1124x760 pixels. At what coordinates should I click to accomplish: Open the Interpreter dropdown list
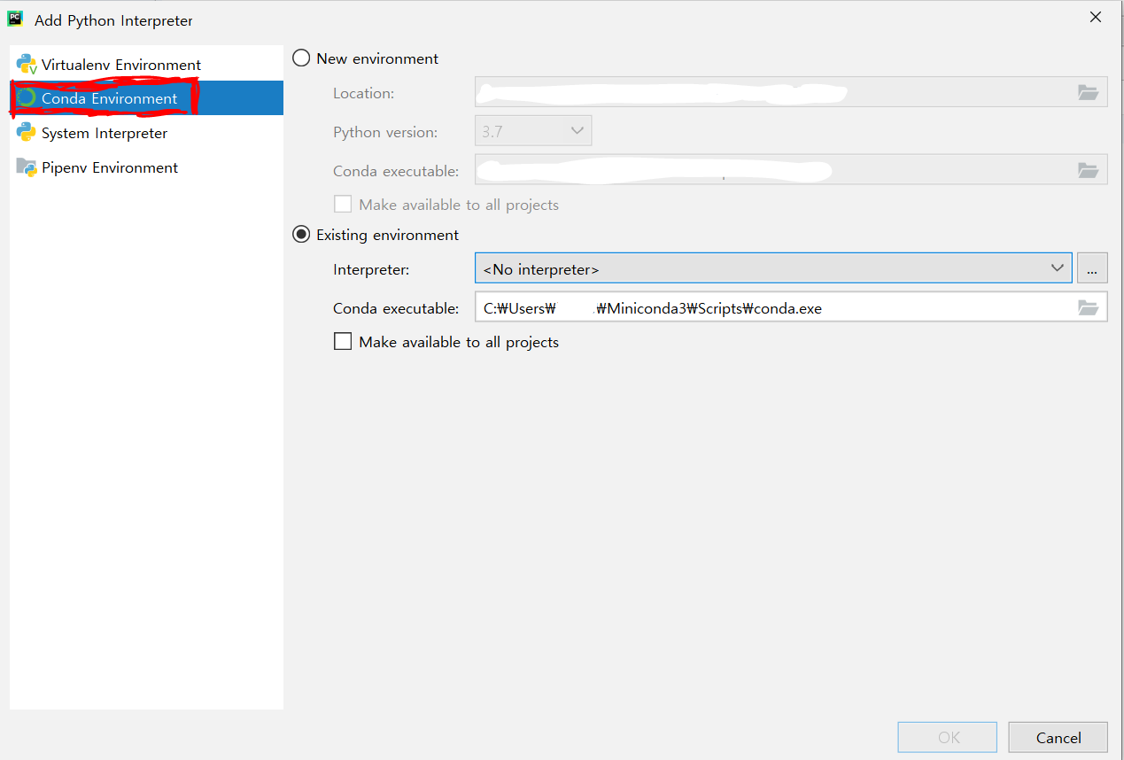[x=773, y=268]
